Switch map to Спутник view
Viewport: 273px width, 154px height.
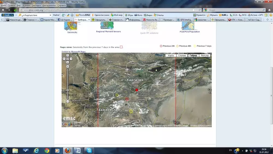(x=182, y=56)
